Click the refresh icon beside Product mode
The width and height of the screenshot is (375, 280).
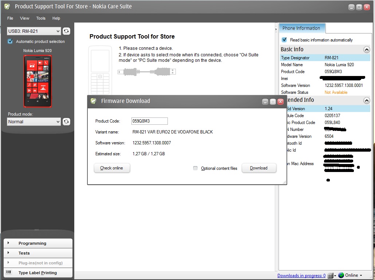coord(66,121)
